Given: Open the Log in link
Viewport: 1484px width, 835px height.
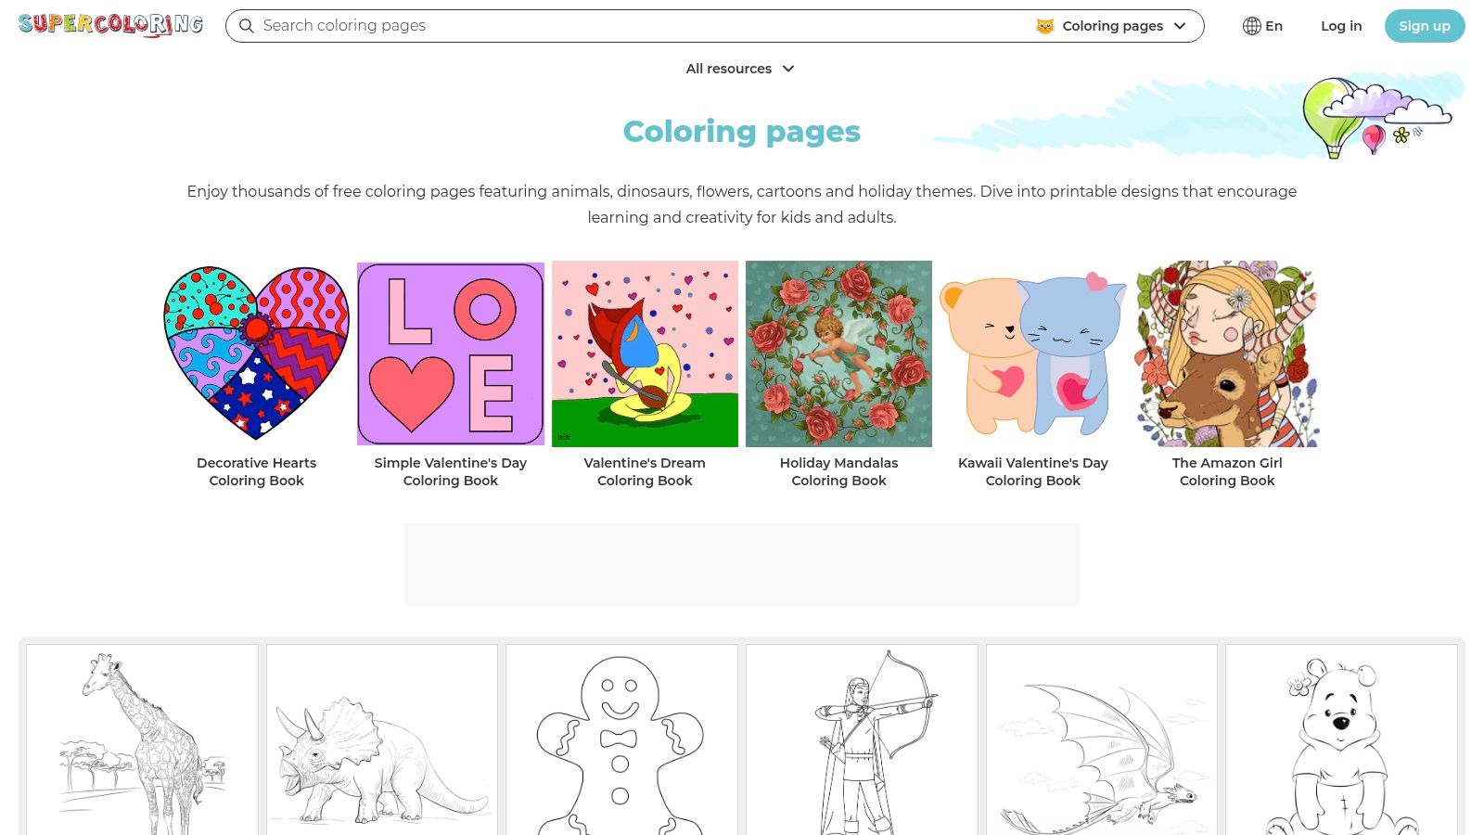Looking at the screenshot, I should 1341,26.
